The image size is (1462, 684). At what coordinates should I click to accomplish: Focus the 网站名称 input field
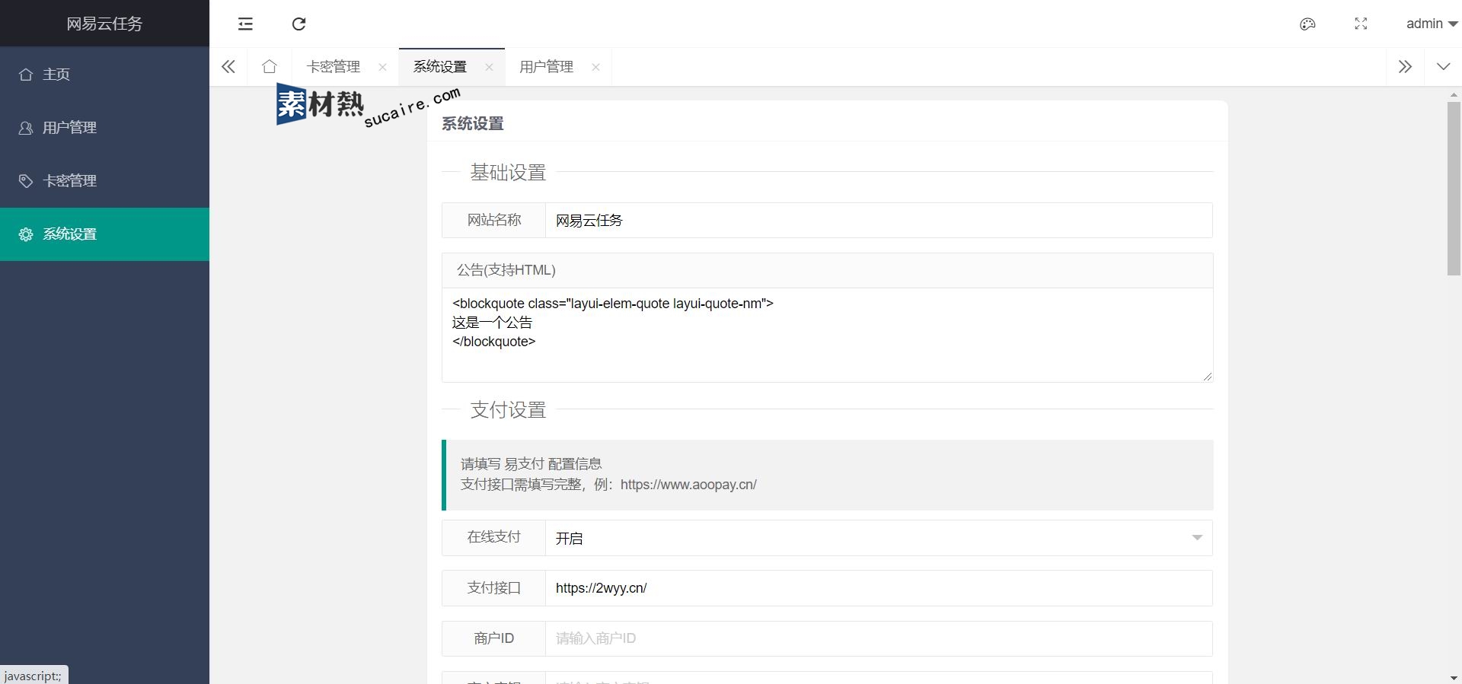(x=879, y=221)
